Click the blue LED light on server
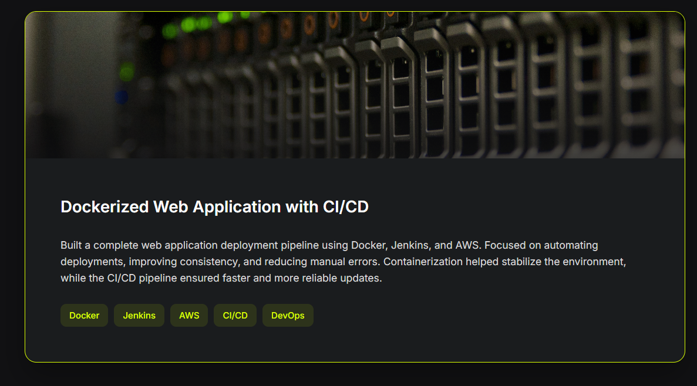The image size is (697, 386). (x=122, y=97)
